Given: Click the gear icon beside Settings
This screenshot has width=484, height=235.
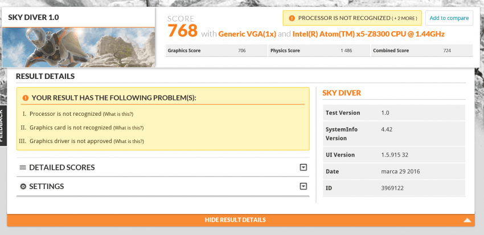Looking at the screenshot, I should [x=23, y=186].
